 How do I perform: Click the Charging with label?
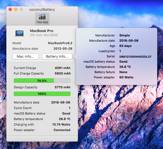(24, 124)
